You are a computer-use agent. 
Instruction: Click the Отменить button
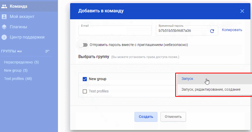(x=173, y=117)
